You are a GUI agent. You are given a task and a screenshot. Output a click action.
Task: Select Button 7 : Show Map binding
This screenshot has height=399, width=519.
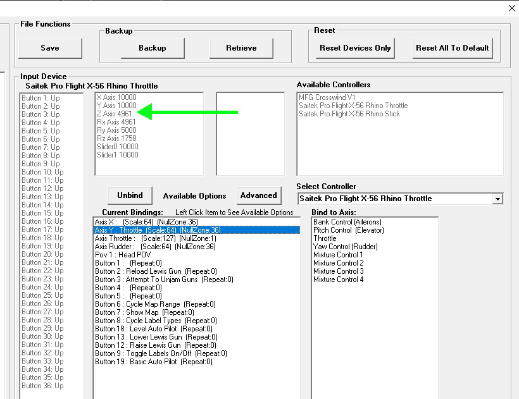(x=197, y=312)
